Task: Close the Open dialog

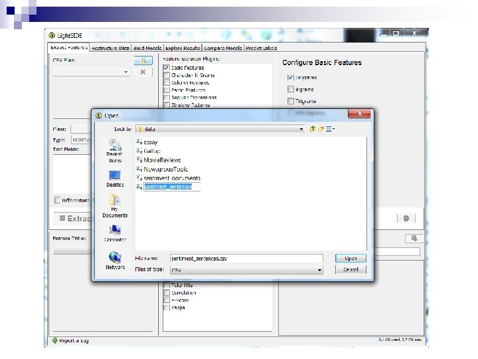Action: [359, 114]
